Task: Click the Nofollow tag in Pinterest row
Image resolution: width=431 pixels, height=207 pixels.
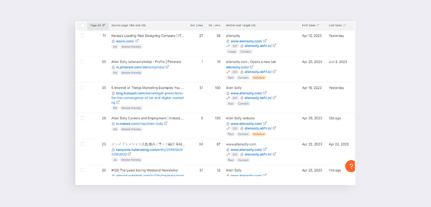Action: point(259,78)
